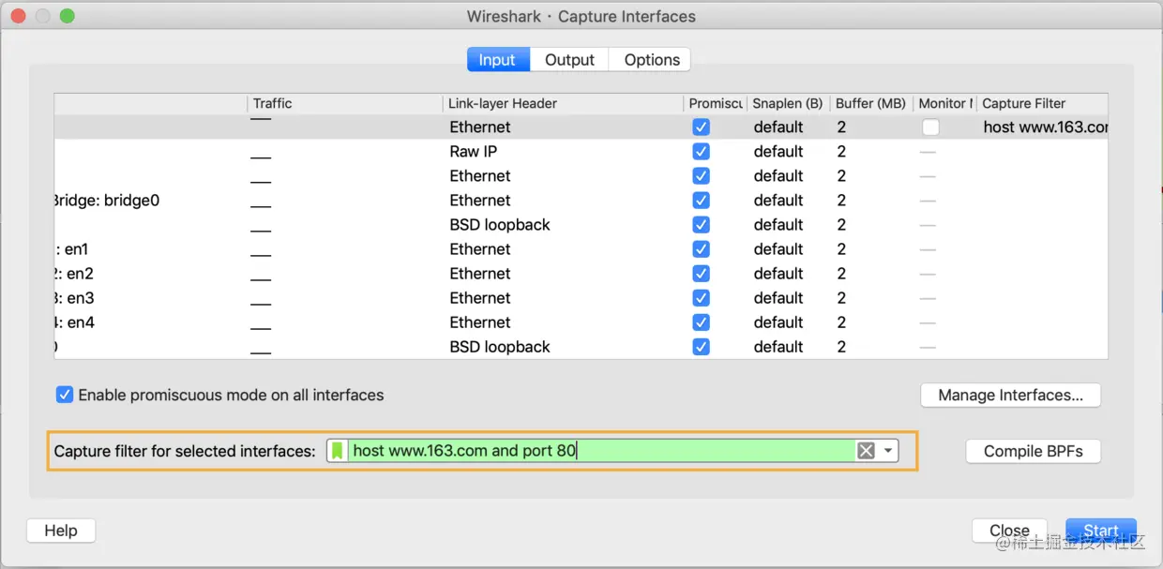Click the buffer value "2" in the bridge0 row
1163x569 pixels.
pos(842,201)
